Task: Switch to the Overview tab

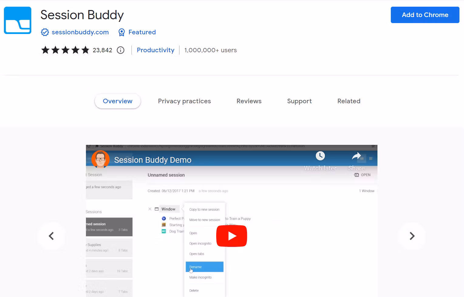Action: coord(118,101)
